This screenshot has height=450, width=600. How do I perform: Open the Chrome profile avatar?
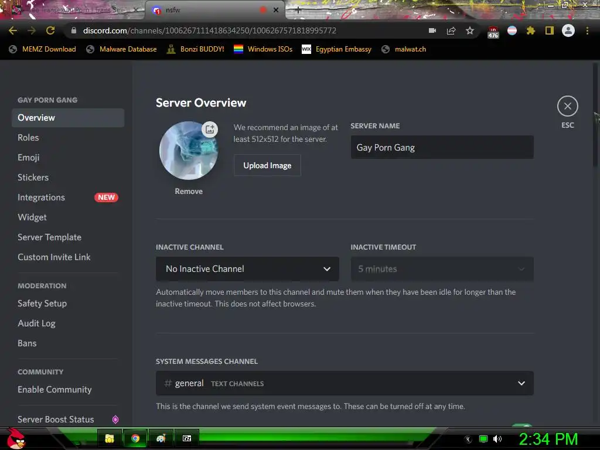click(x=568, y=30)
